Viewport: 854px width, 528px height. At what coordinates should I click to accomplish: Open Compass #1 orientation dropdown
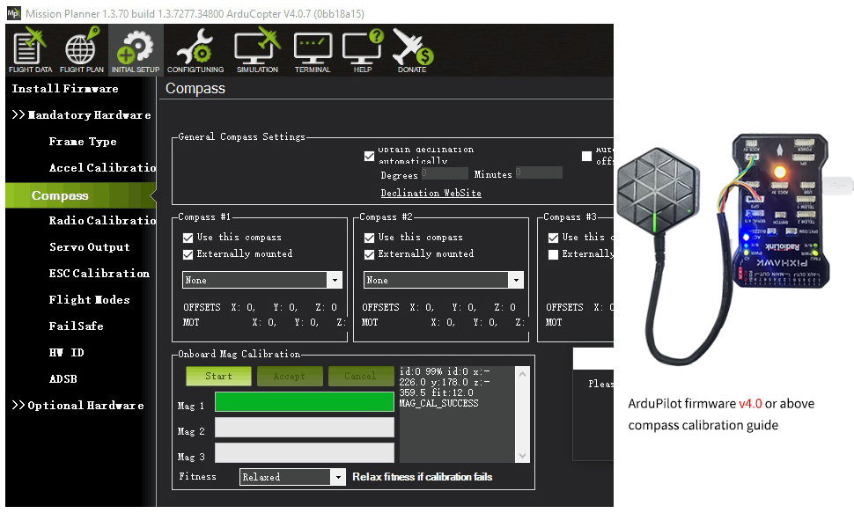coord(262,280)
